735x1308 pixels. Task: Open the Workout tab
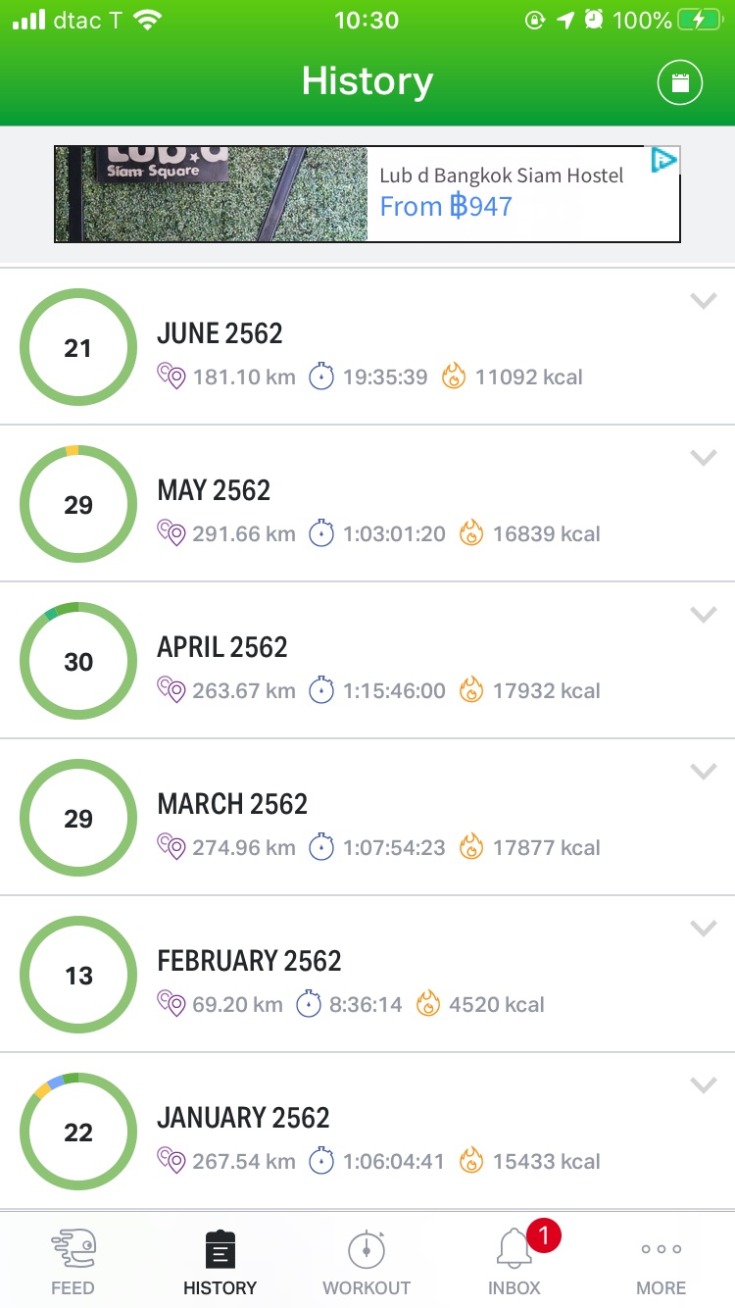point(367,1262)
